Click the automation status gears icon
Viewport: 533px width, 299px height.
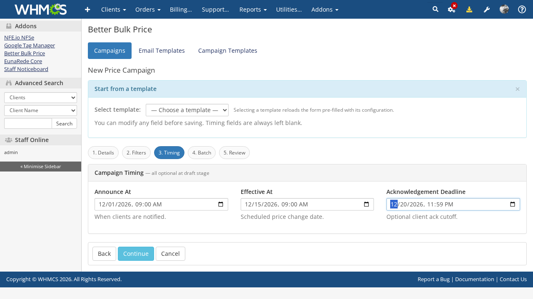point(451,9)
